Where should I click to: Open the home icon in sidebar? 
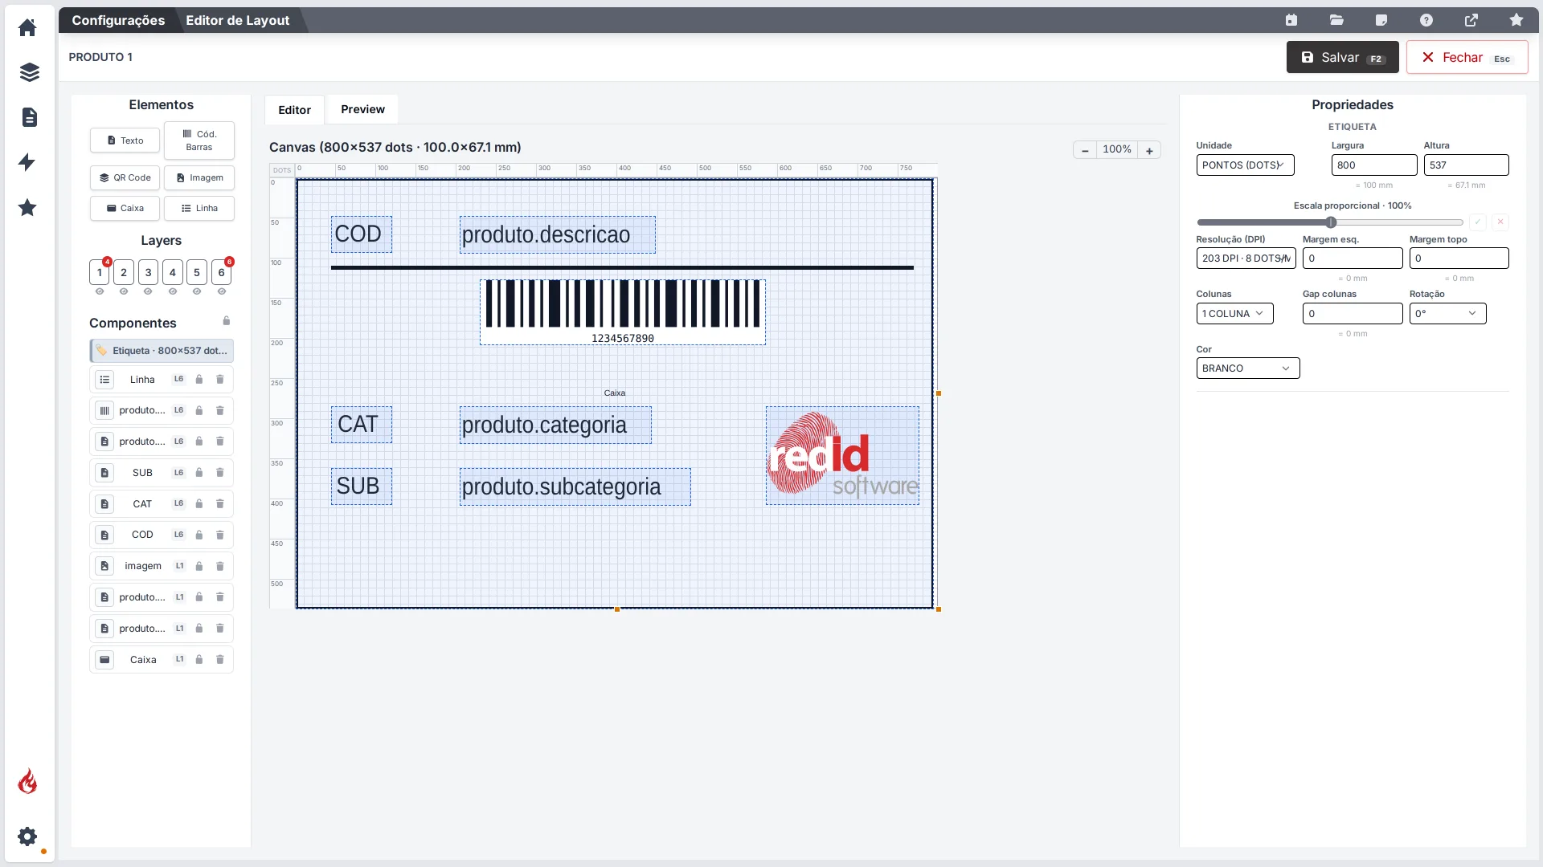[27, 27]
